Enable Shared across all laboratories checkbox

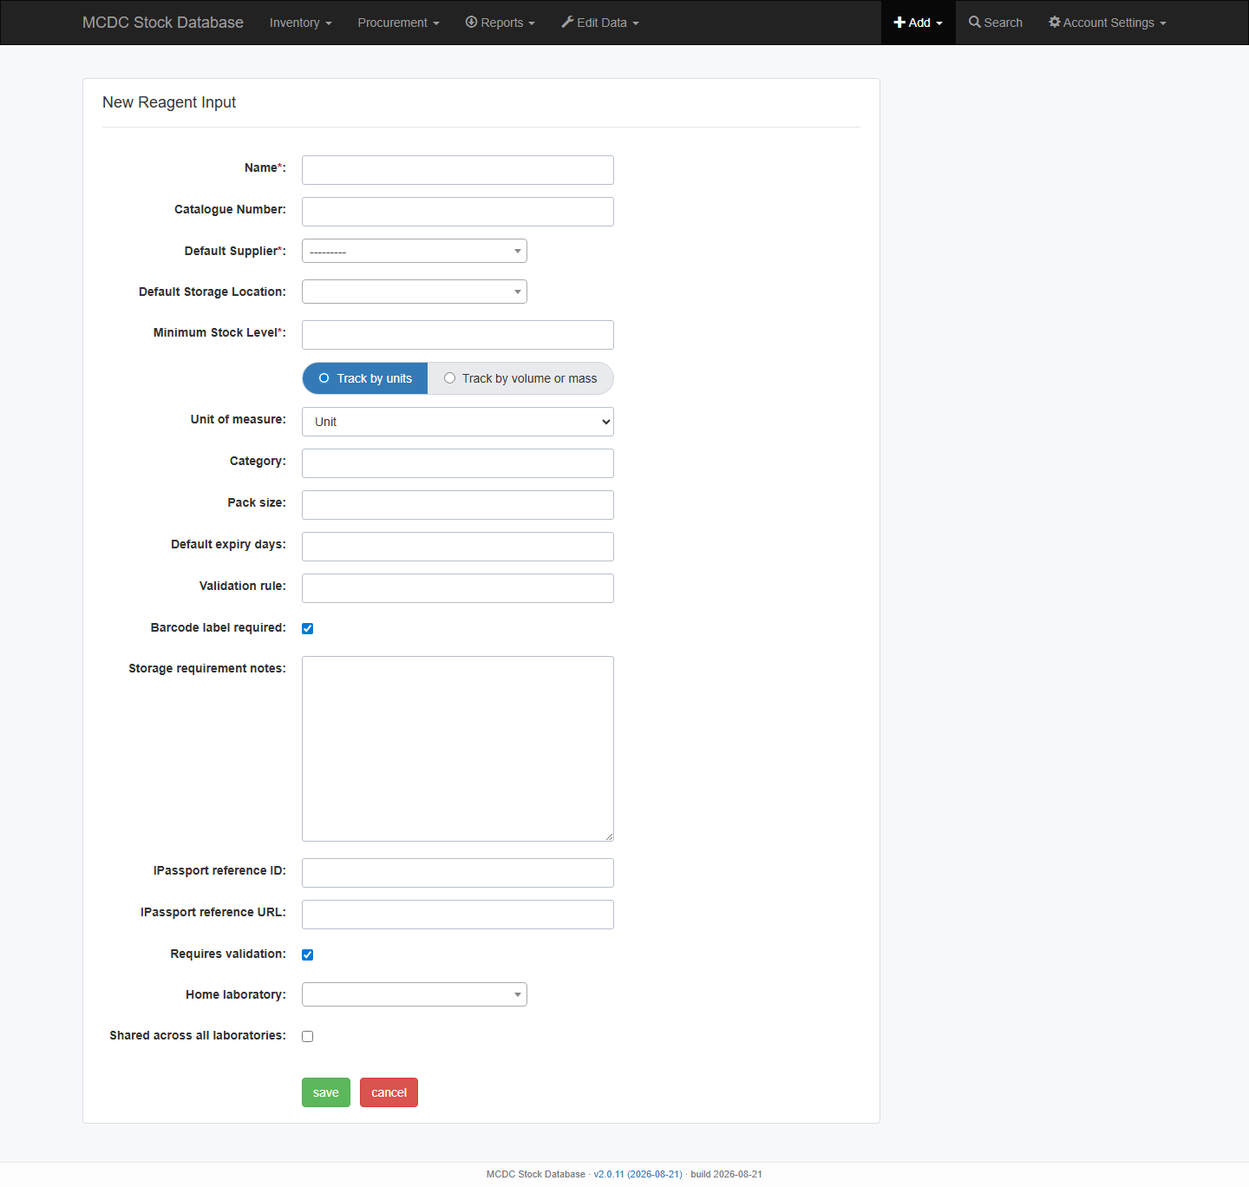click(x=307, y=1036)
